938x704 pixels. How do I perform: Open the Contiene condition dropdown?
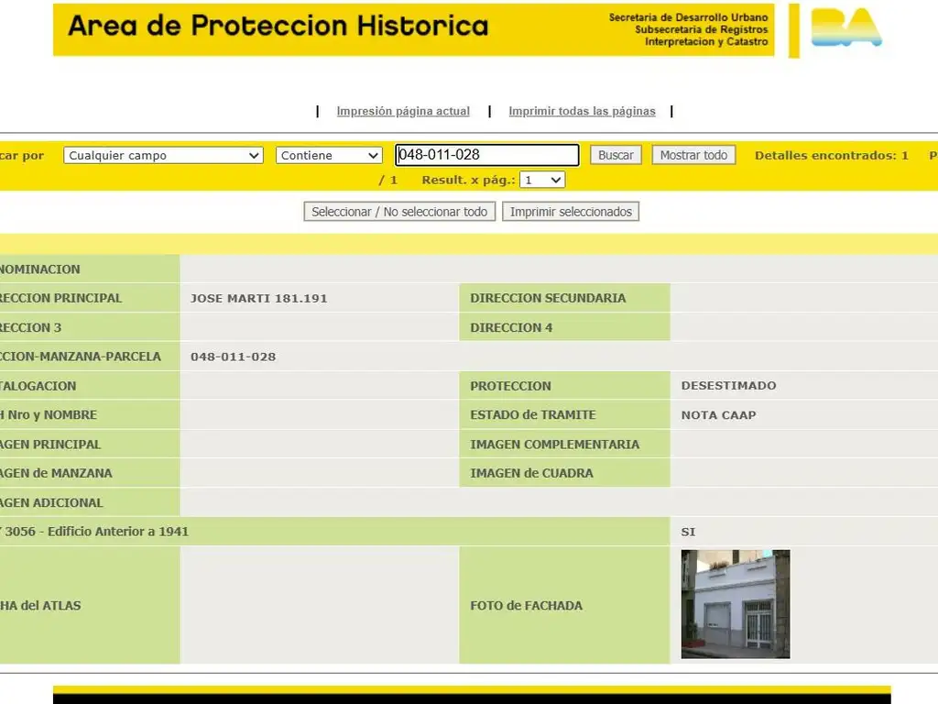329,156
